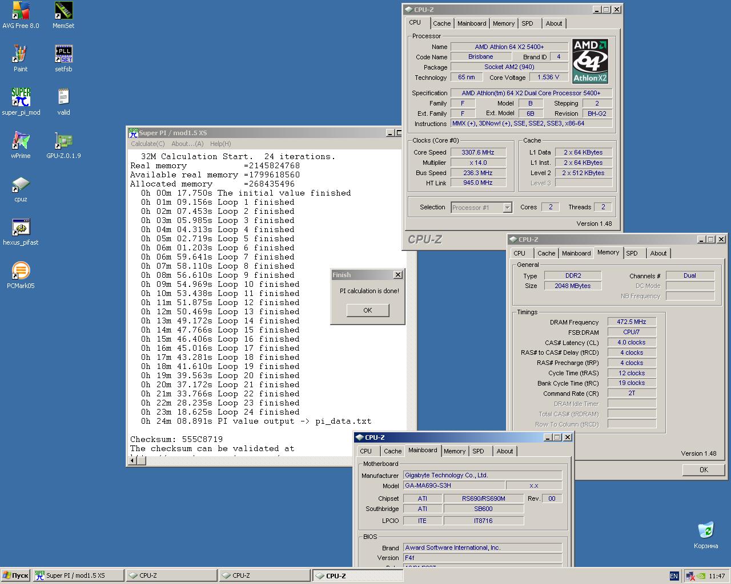Click the FSB:DRAM CPU/7 value
731x584 pixels.
(632, 332)
